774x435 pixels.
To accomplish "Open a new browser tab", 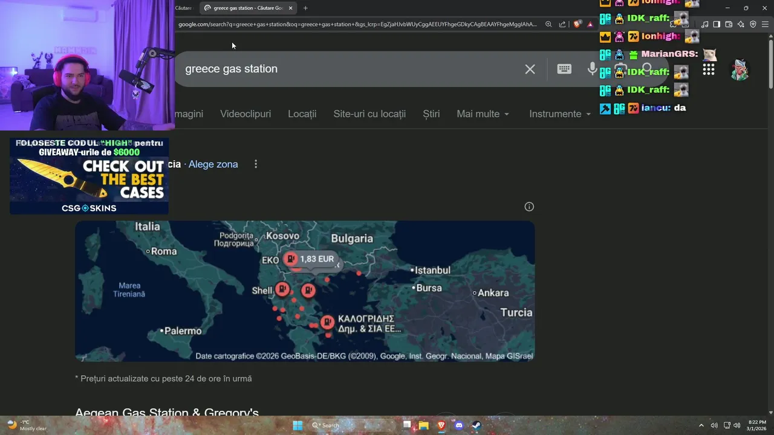I will click(x=305, y=8).
